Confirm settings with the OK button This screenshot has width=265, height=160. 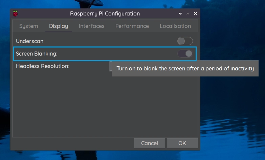(x=182, y=143)
